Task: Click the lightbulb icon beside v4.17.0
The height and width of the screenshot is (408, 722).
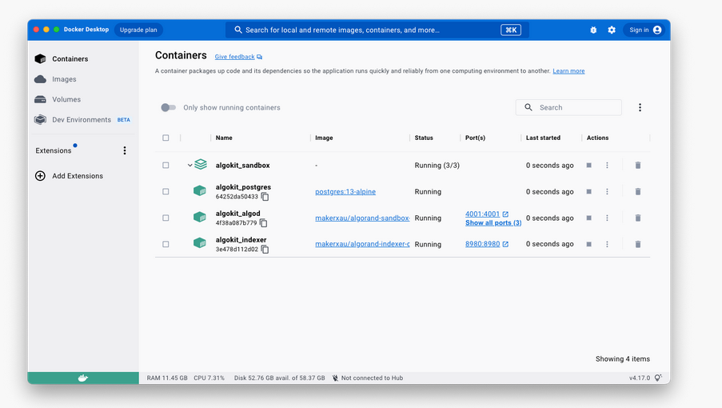Action: click(x=659, y=378)
